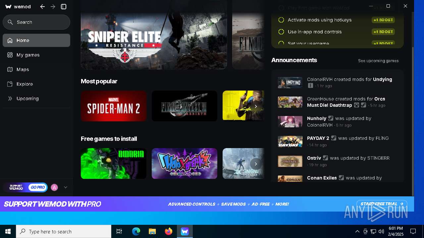This screenshot has height=238, width=424.
Task: Click the Epic icon under Undying
Action: 310,86
